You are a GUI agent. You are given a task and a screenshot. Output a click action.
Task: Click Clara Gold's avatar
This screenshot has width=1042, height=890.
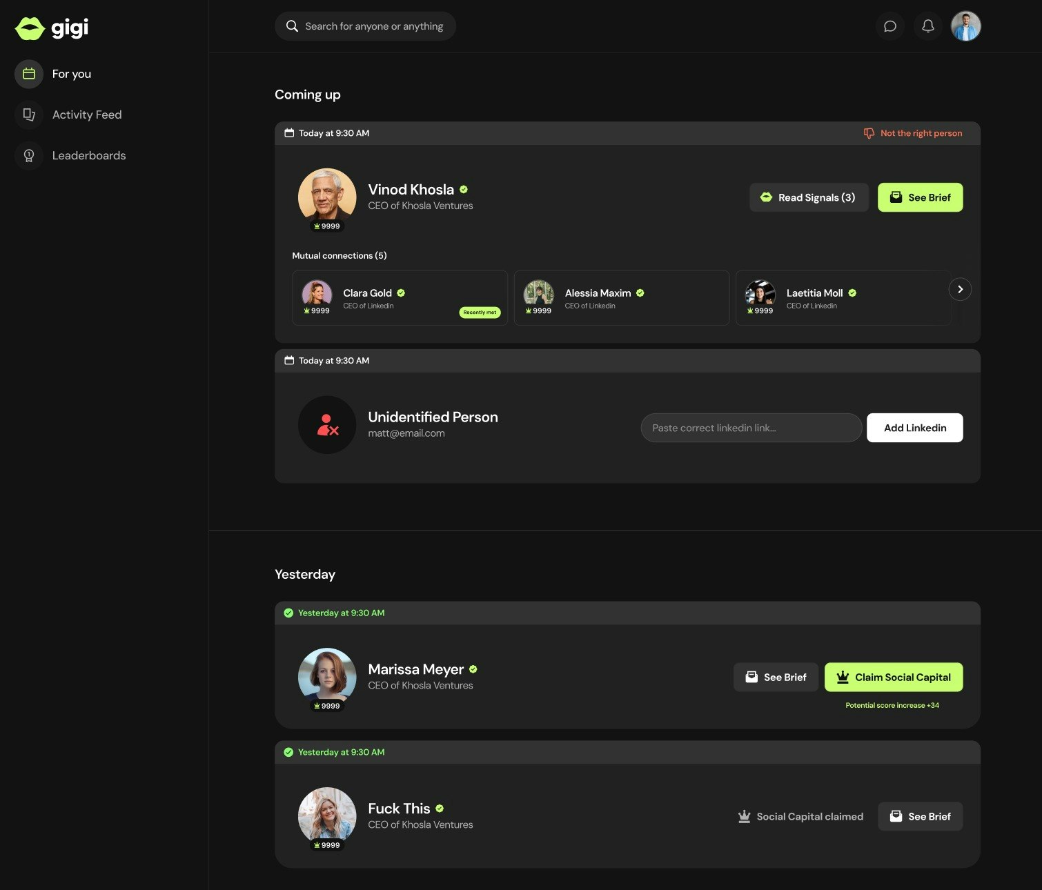tap(317, 293)
